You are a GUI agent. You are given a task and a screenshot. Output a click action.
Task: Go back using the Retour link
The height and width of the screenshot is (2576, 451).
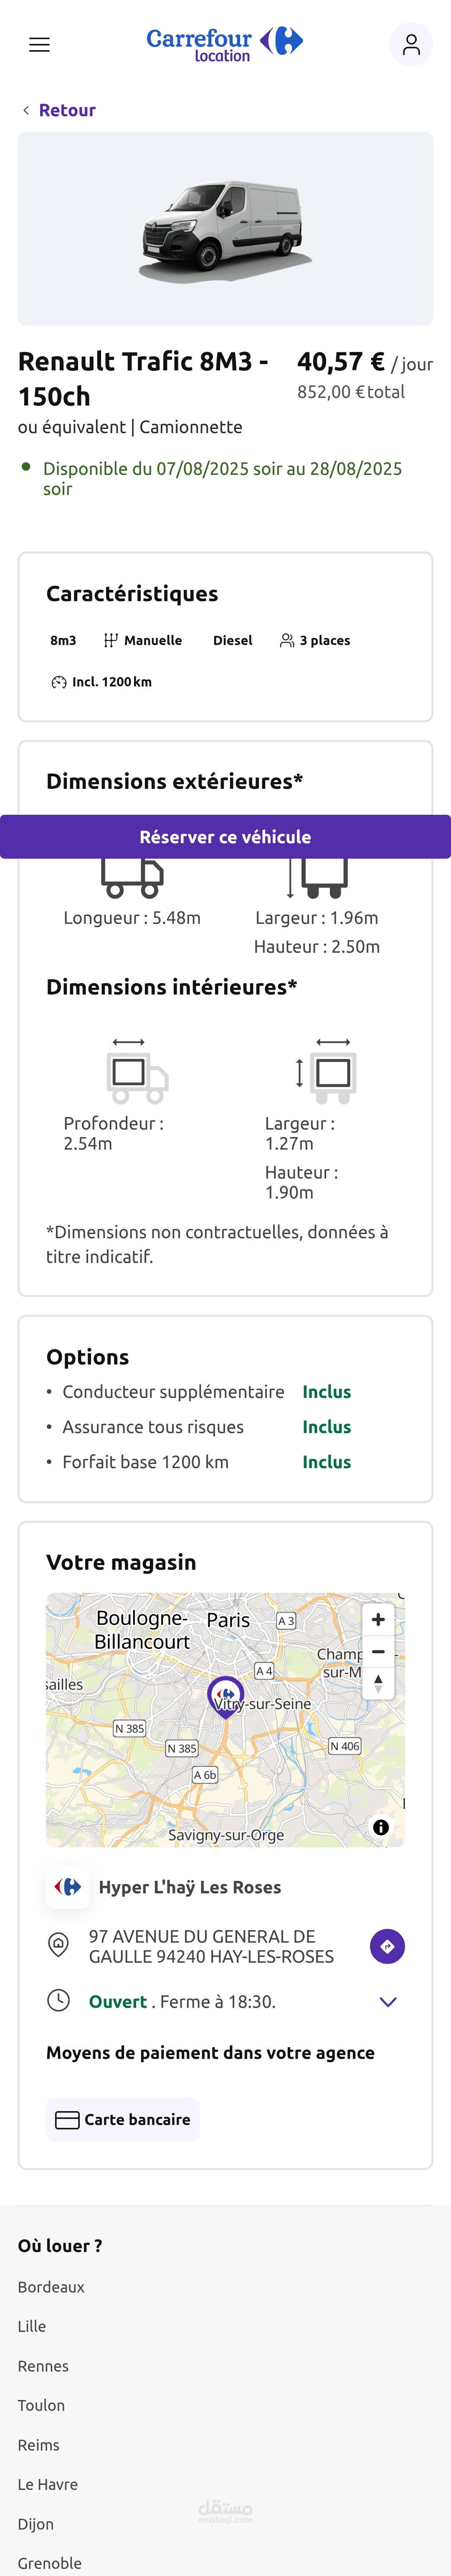click(59, 110)
